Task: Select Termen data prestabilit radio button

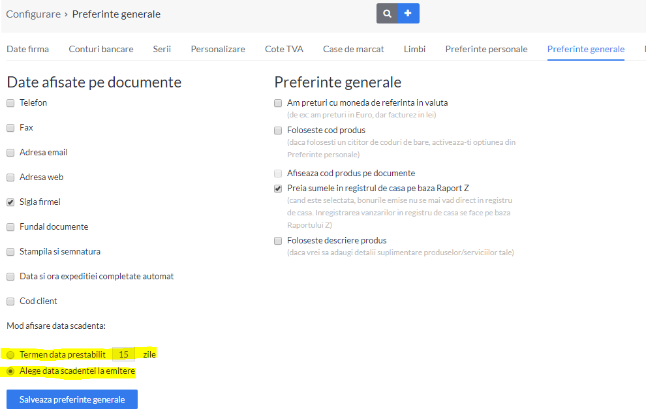Action: [x=10, y=355]
